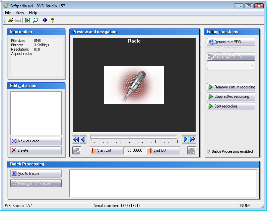
Task: Click the File size value 0MB
Action: click(x=37, y=41)
